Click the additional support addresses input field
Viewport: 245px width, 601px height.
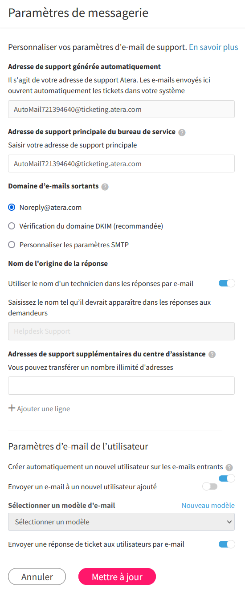(121, 385)
